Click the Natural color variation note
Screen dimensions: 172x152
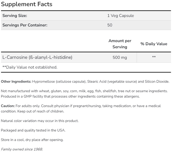[40, 121]
